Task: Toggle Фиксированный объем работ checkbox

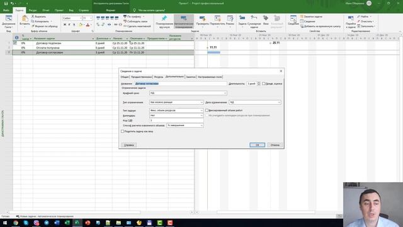Action: (207, 110)
